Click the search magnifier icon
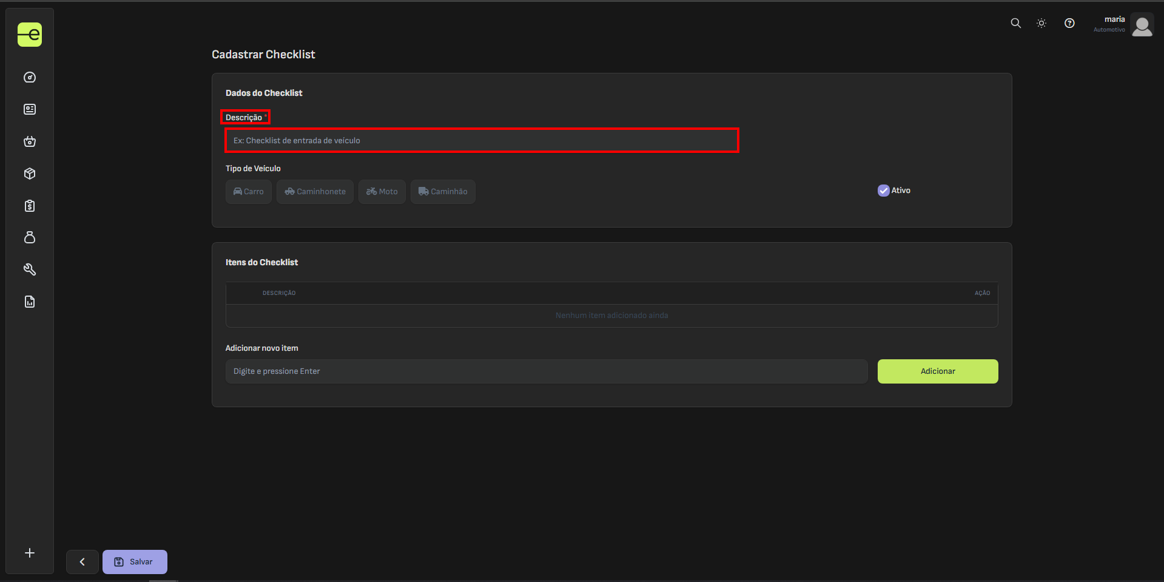Screen dimensions: 1164x582 click(x=1015, y=23)
